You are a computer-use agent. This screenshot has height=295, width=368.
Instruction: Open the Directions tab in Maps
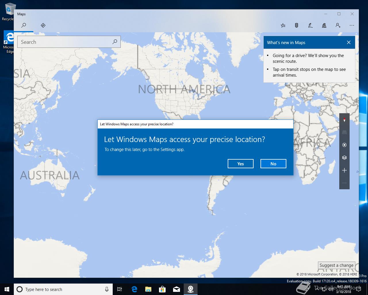coord(43,25)
